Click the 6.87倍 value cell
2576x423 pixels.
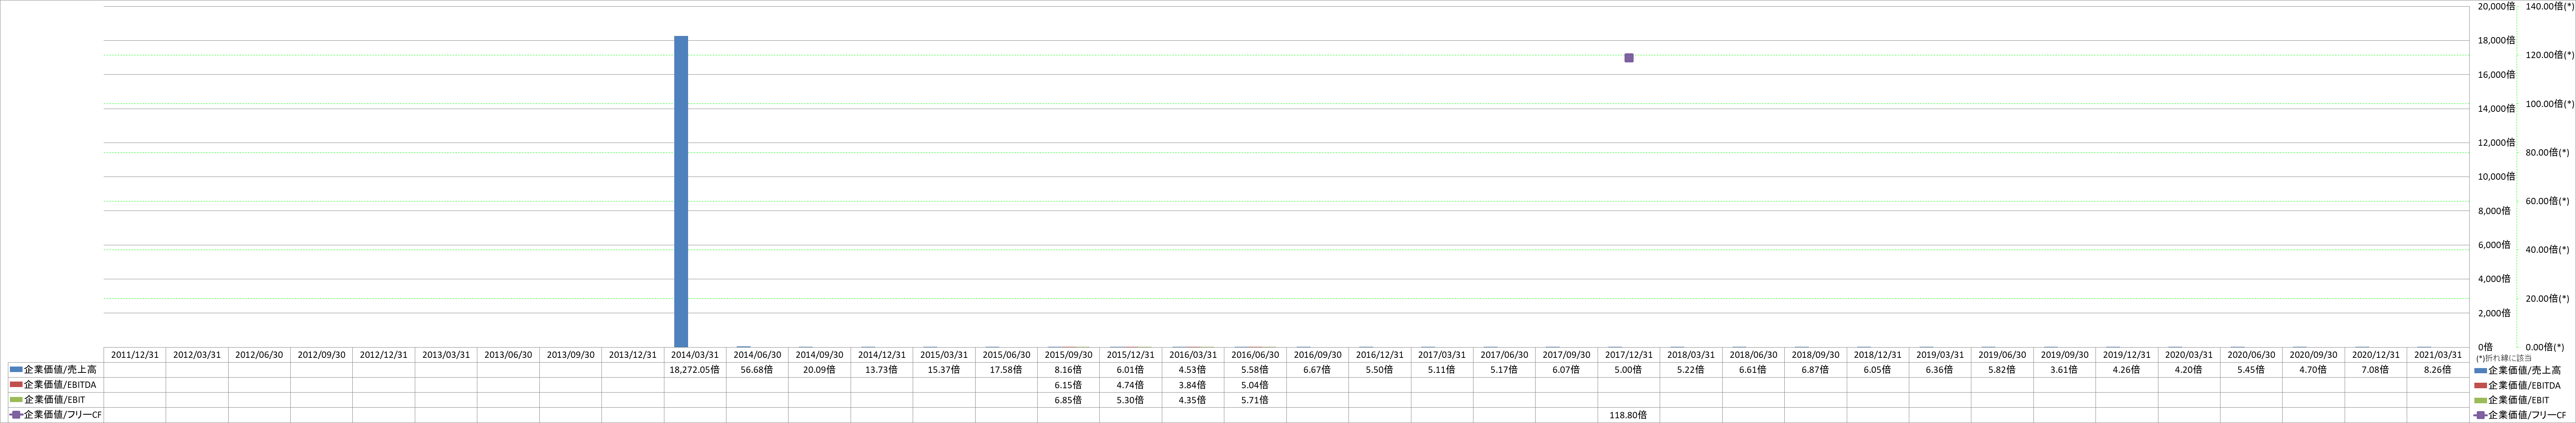[x=1815, y=369]
